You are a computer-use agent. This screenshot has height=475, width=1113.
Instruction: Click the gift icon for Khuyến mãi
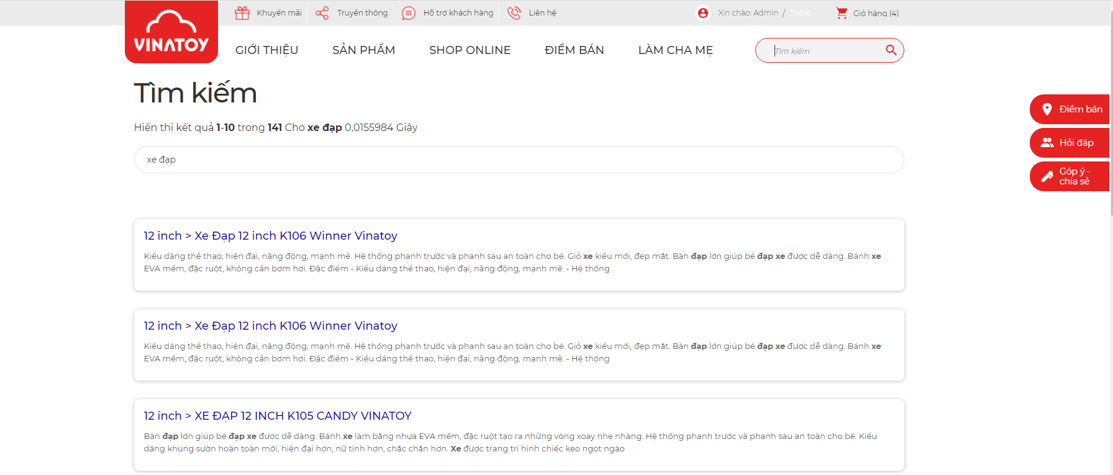242,13
